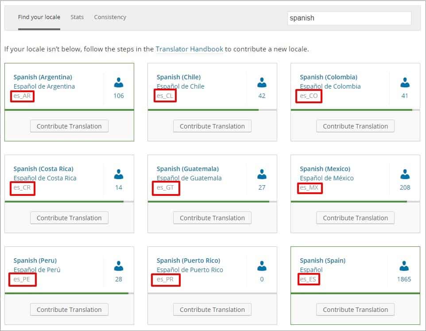Click the es_CL locale code
426x331 pixels.
point(165,96)
